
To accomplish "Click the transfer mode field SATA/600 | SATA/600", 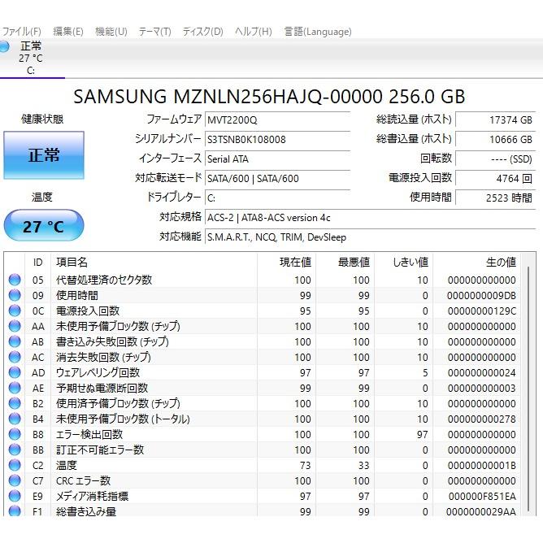I will coord(277,178).
